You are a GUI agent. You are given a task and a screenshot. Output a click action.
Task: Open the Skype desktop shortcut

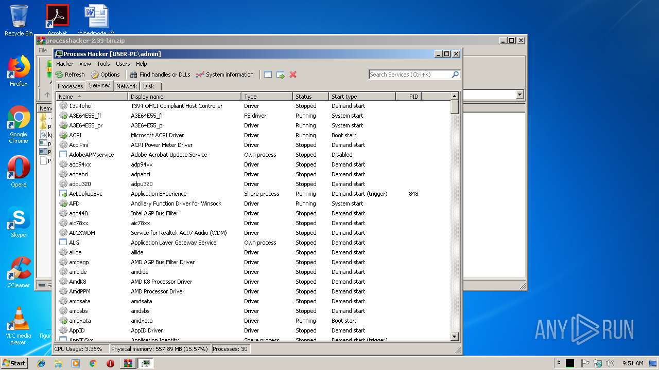coord(19,222)
